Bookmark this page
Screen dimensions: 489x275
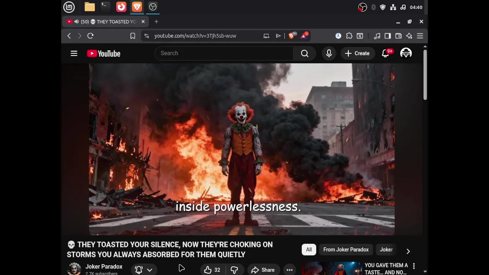[x=133, y=36]
